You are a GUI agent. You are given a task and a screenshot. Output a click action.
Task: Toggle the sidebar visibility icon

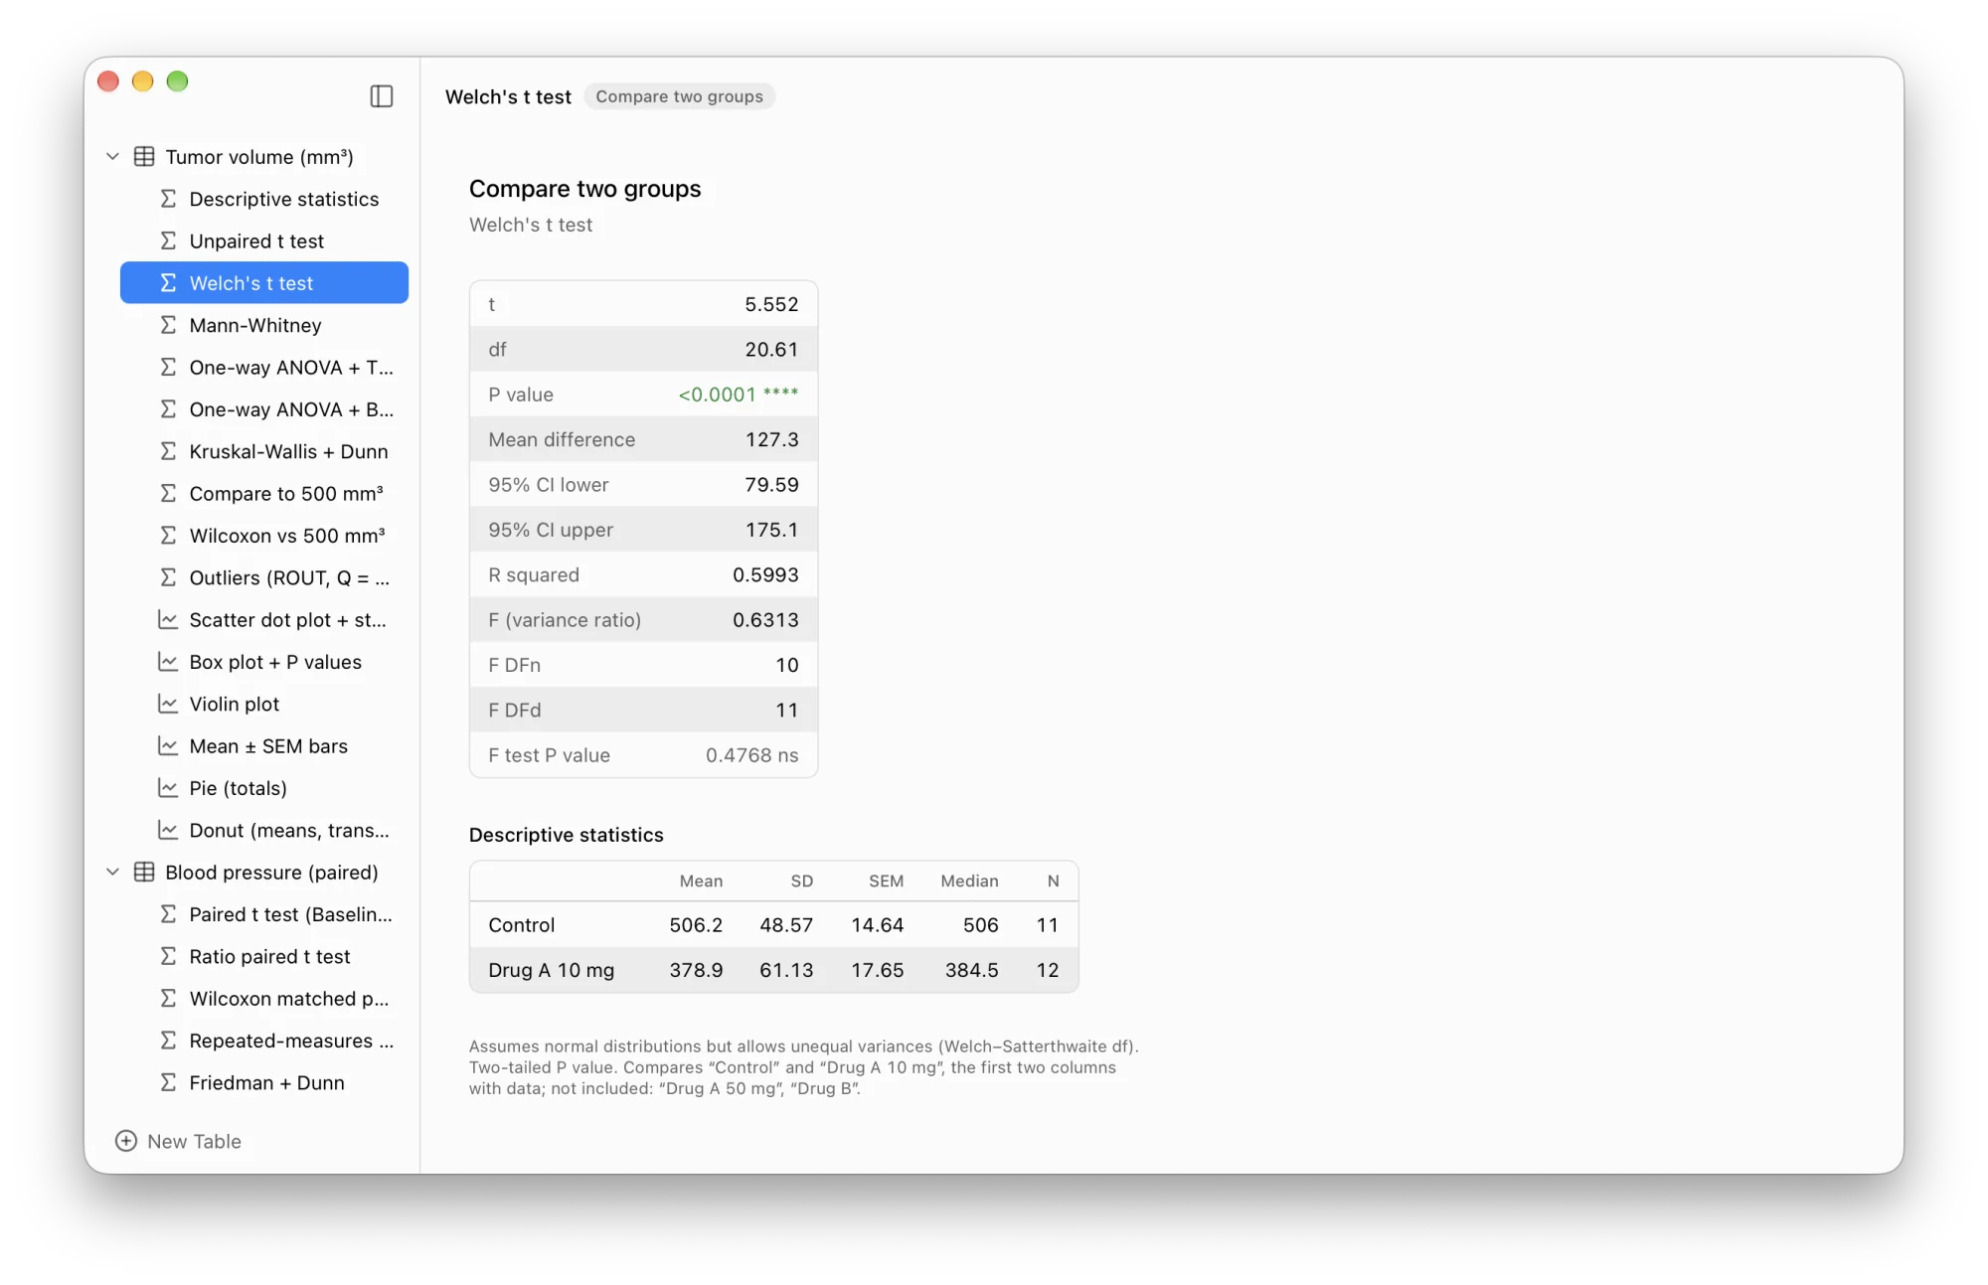click(382, 96)
